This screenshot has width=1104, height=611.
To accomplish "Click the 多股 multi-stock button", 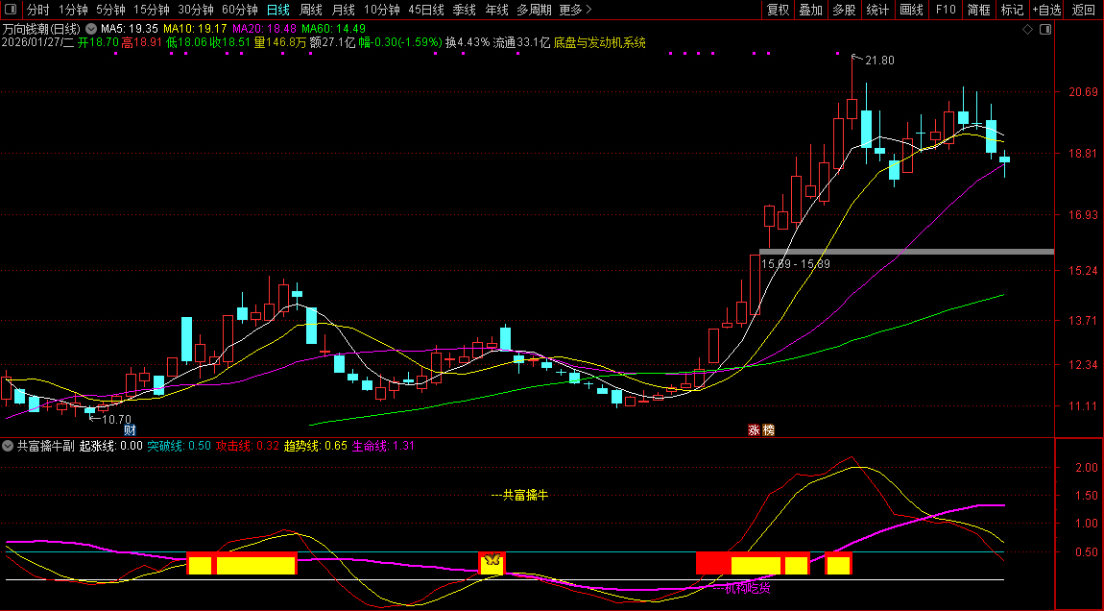I will 844,10.
